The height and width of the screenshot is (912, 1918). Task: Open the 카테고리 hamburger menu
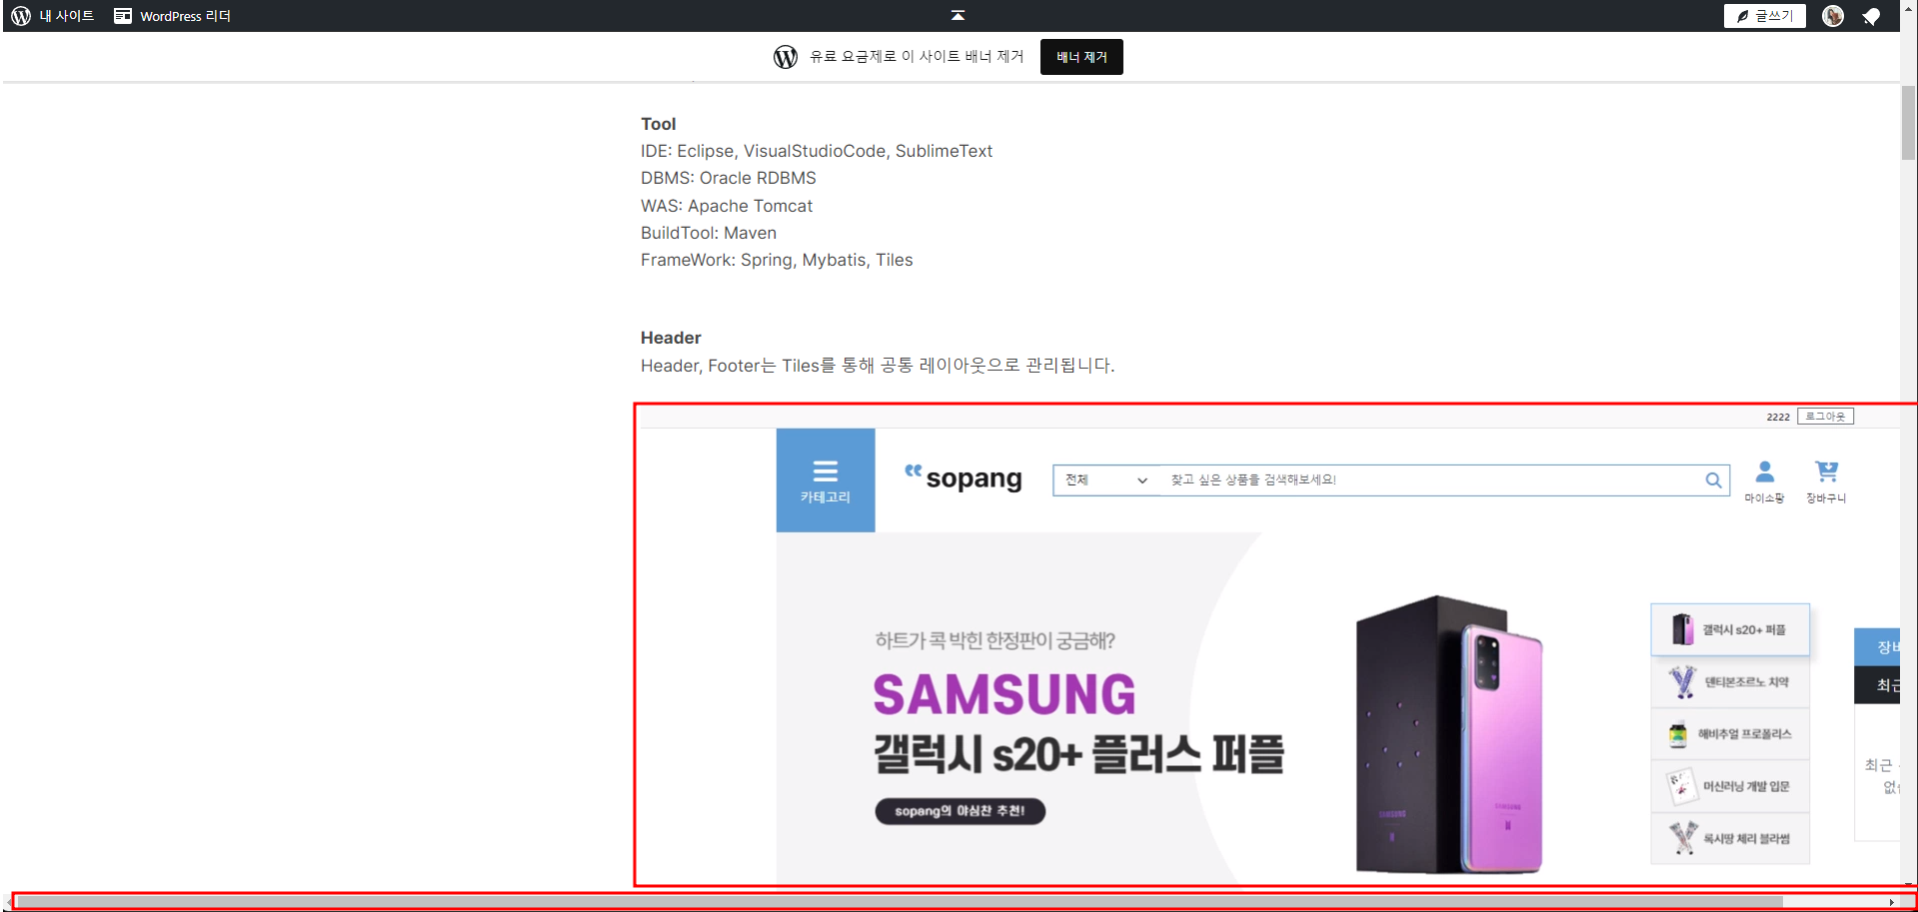tap(826, 480)
